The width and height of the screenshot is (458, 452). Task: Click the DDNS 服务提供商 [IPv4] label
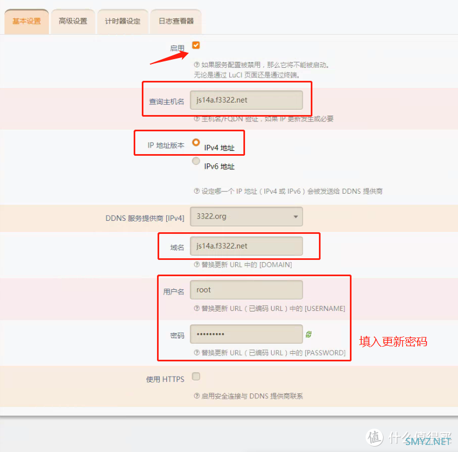click(x=145, y=218)
